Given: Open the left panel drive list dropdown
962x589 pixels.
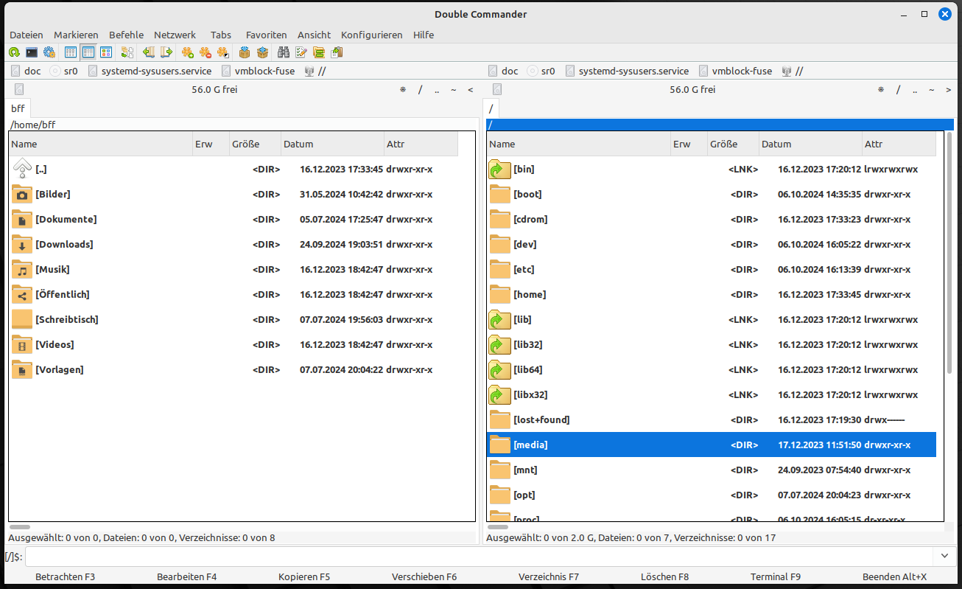Looking at the screenshot, I should (x=18, y=89).
